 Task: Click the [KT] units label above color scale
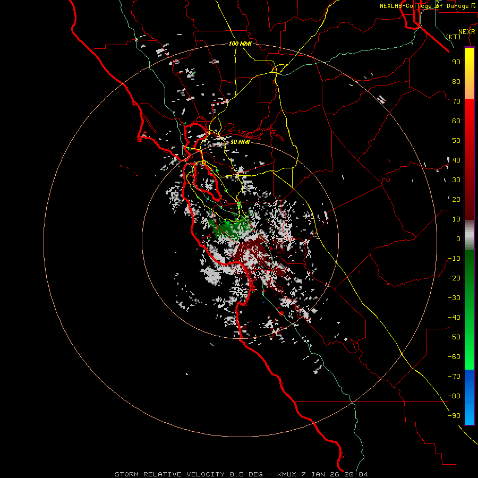point(454,37)
